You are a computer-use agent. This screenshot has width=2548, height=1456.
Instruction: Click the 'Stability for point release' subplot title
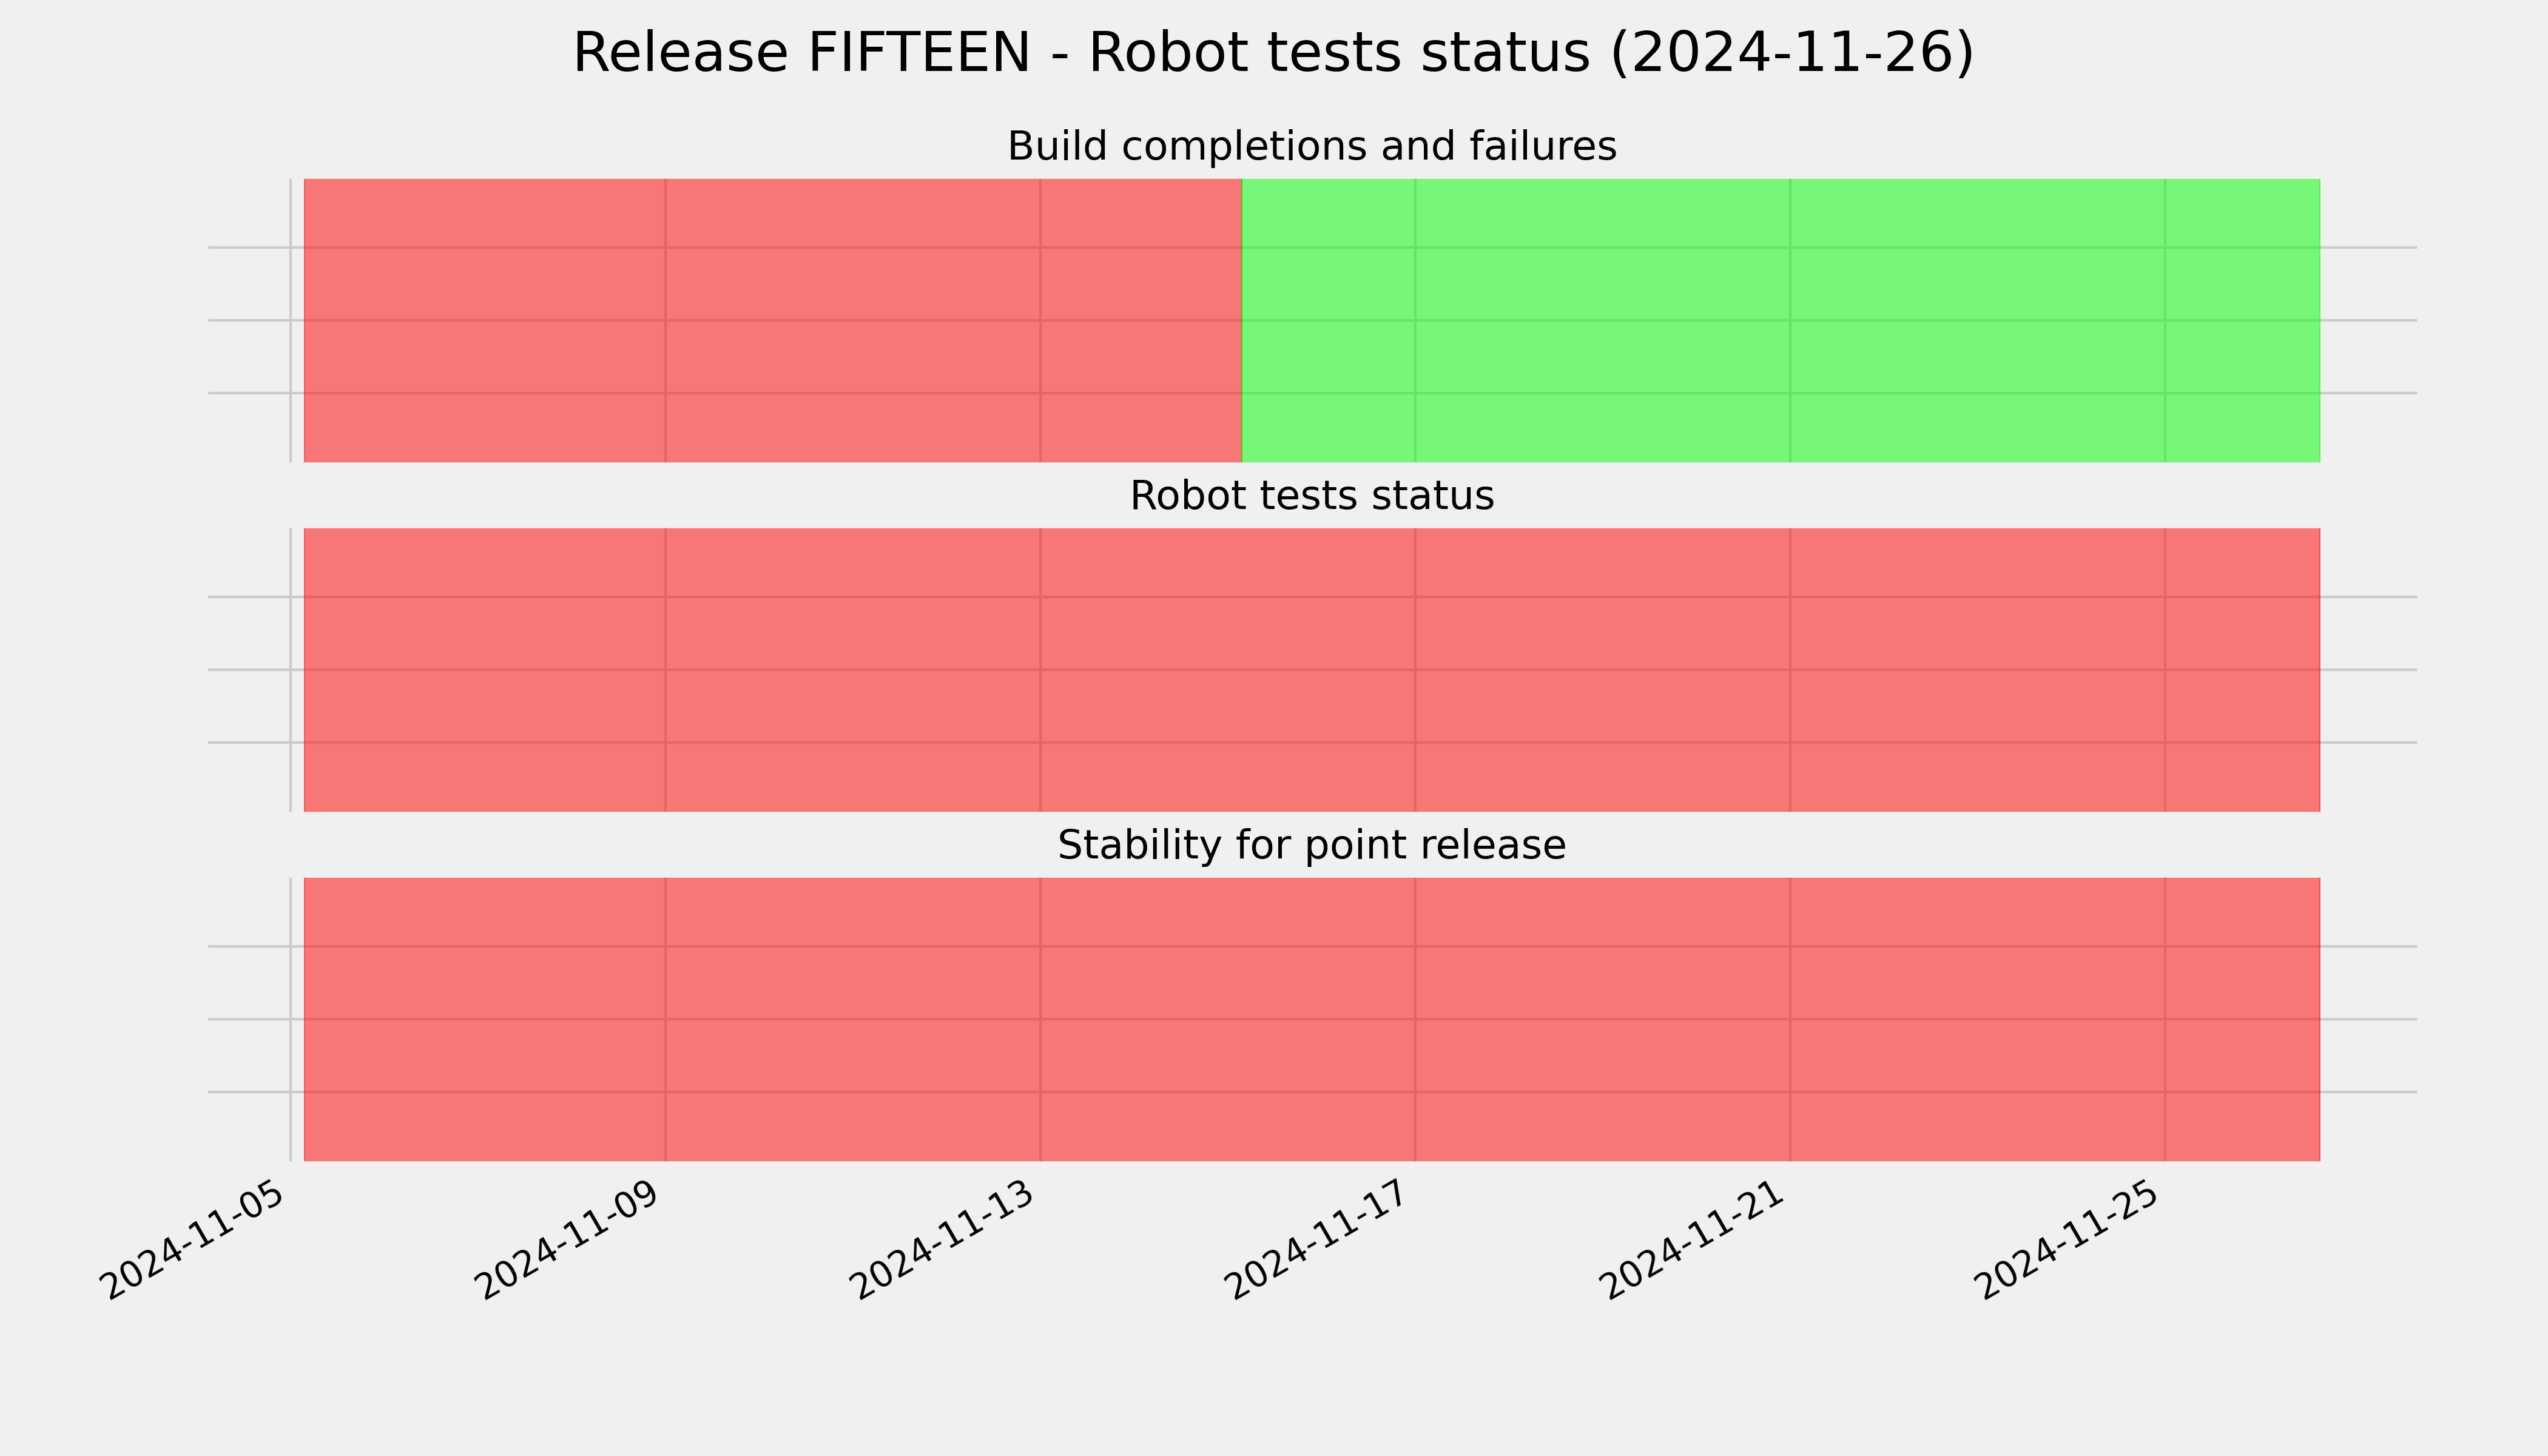click(1311, 846)
